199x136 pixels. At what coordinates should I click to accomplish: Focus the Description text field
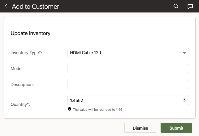click(x=128, y=84)
